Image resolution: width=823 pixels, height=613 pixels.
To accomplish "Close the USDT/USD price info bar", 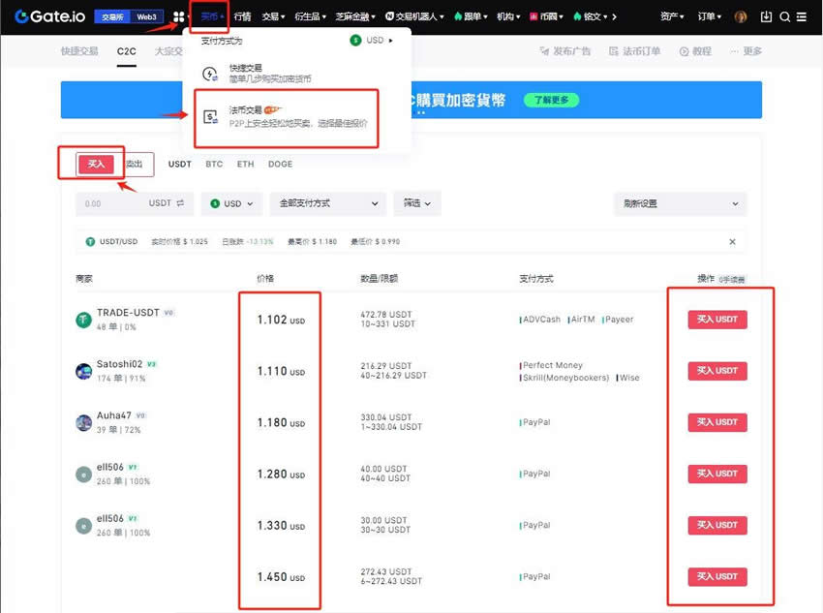I will pos(732,242).
